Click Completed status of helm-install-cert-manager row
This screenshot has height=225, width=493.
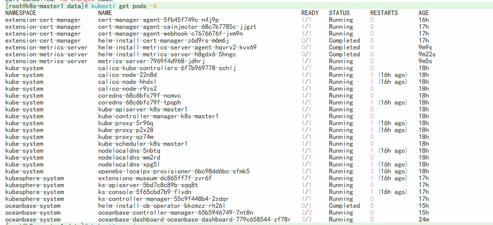[344, 41]
